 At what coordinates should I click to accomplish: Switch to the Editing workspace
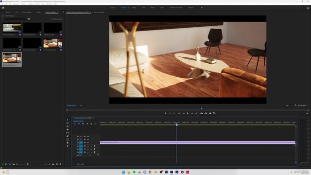point(134,8)
